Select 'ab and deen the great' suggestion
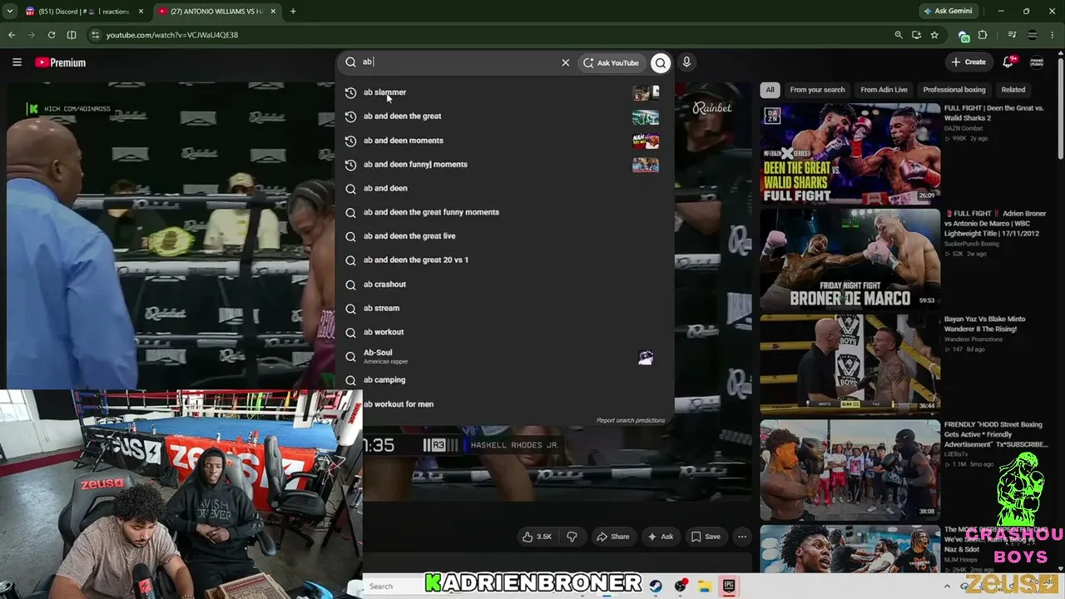 click(x=505, y=116)
